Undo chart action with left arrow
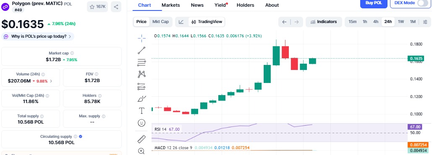Screen dimensions: 432x155 284,22
